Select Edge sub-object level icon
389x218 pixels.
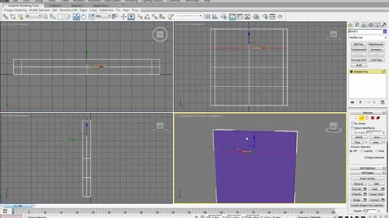(362, 118)
